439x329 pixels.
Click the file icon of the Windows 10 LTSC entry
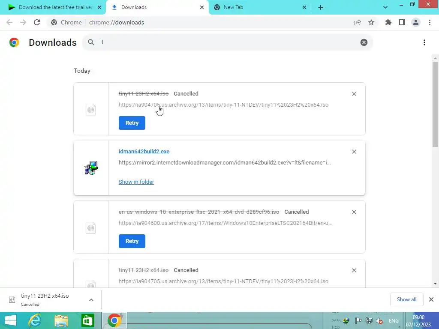click(x=91, y=228)
